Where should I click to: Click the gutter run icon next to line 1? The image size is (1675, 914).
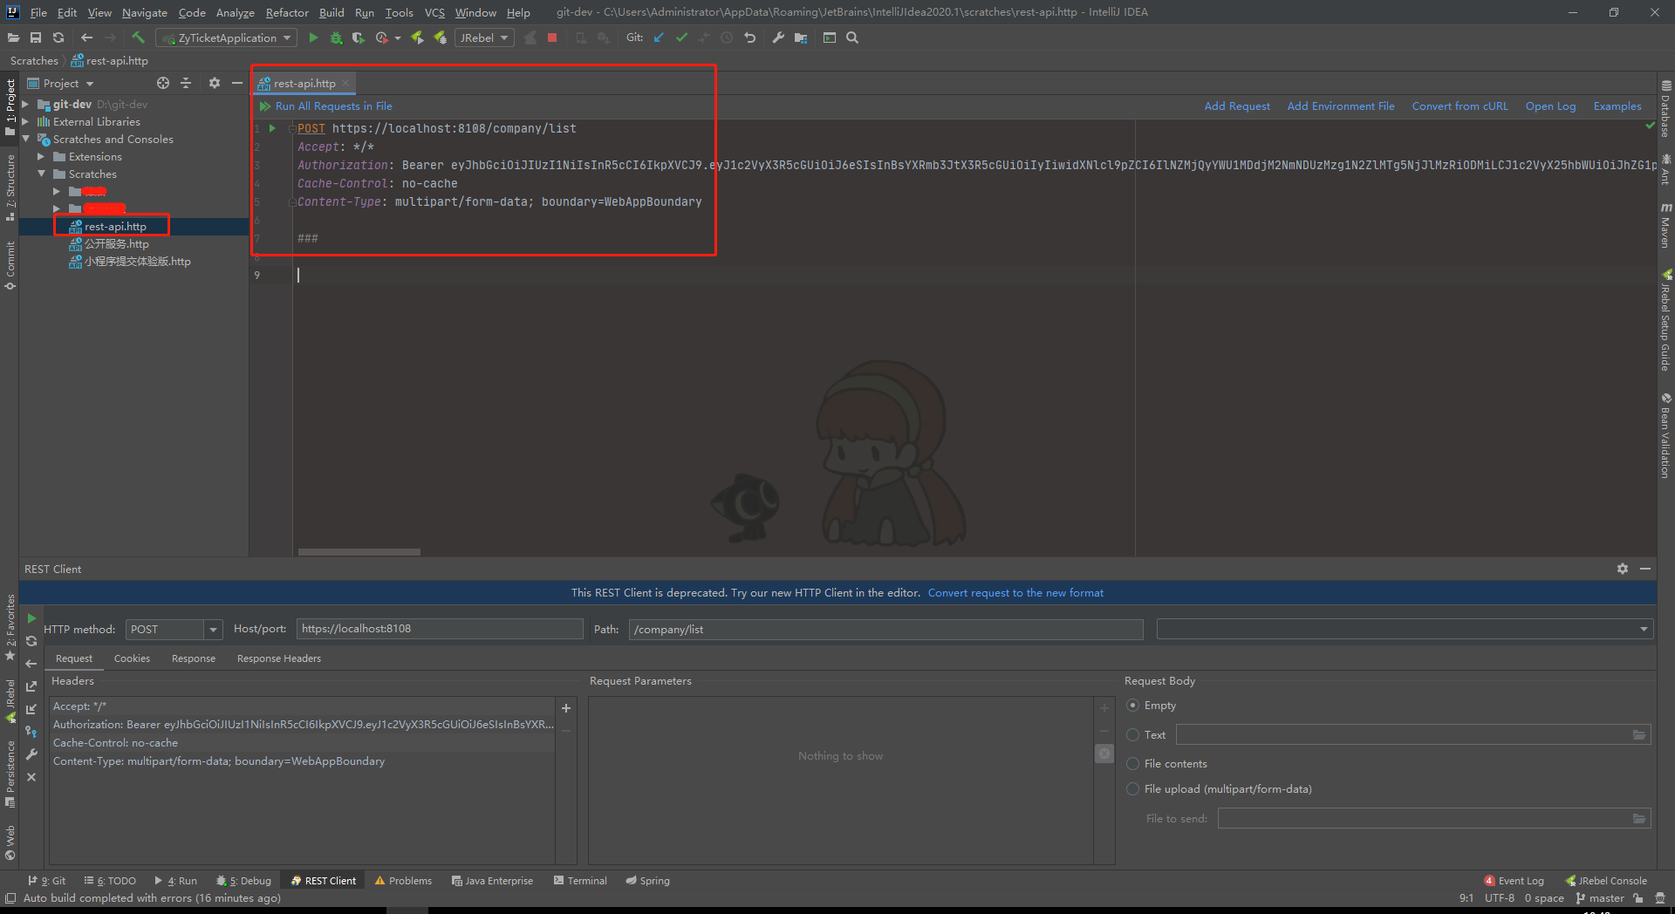(272, 127)
